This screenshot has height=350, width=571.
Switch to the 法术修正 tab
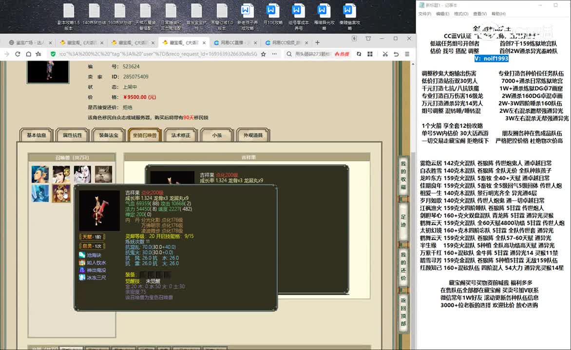click(x=181, y=135)
